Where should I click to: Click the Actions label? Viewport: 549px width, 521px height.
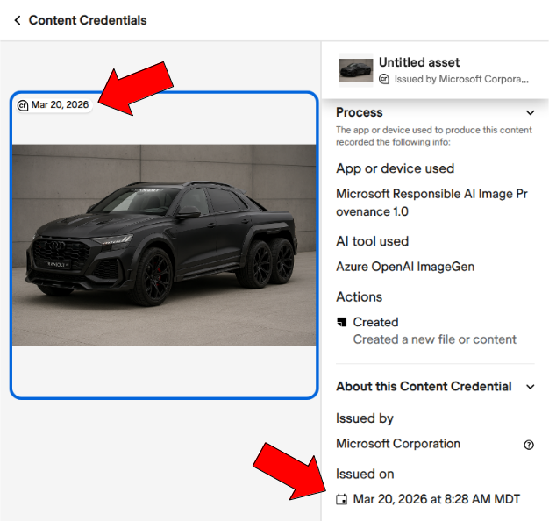[x=360, y=297]
